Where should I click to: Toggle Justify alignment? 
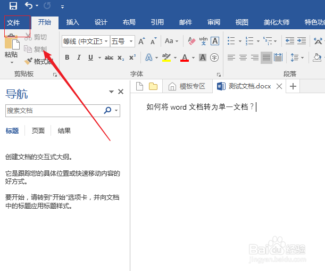266,58
